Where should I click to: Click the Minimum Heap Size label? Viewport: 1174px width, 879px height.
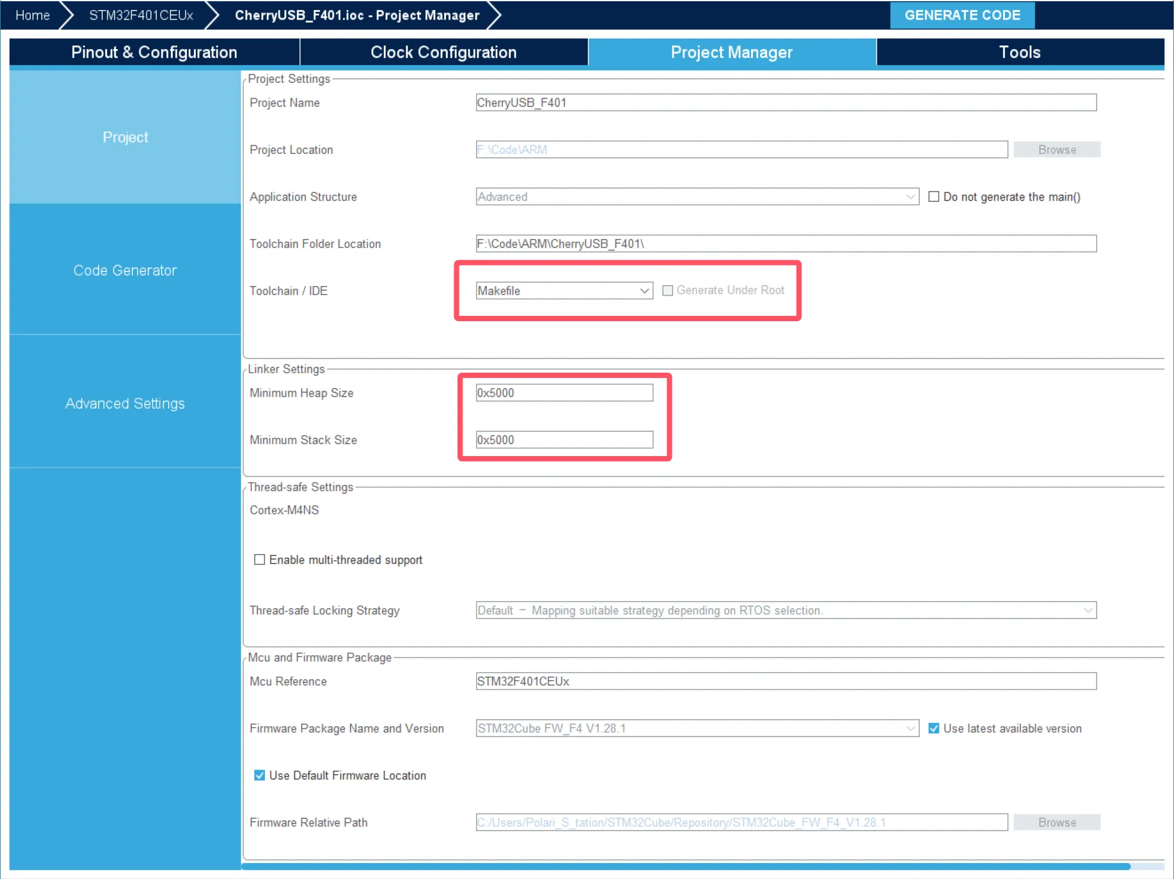[301, 393]
